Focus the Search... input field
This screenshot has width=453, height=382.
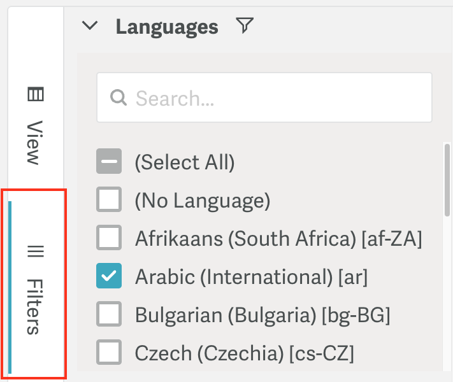tap(264, 97)
